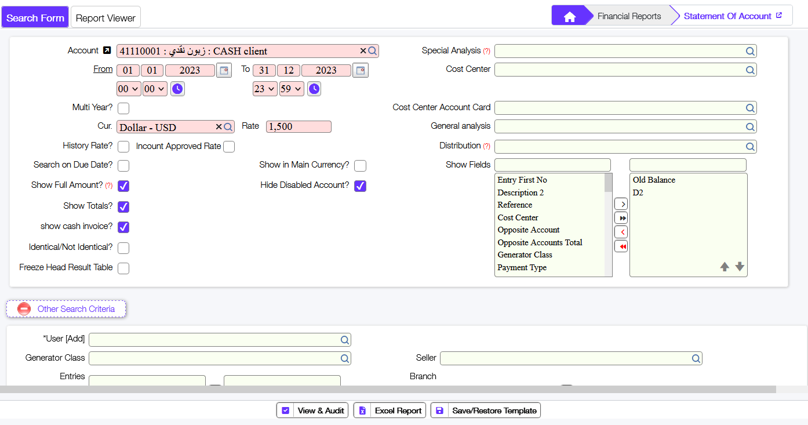Remove all fields with red double arrow
This screenshot has width=808, height=425.
click(x=621, y=246)
